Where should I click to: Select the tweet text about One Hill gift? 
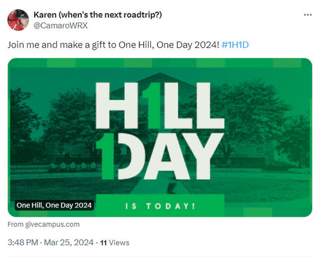[x=113, y=45]
